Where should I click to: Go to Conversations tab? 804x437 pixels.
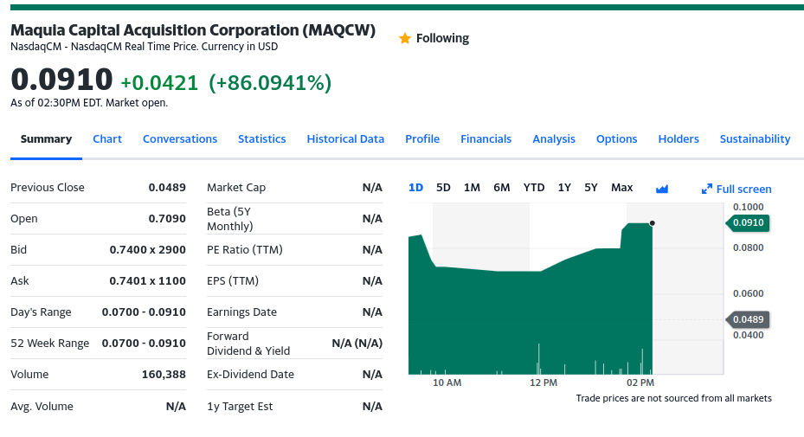point(180,139)
